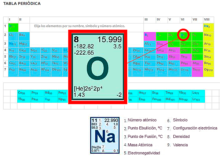This screenshot has width=220, height=165.
Task: Open the Bromine Br35 element
Action: coord(197,51)
